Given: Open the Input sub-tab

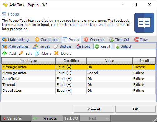Looking at the screenshot, I should (x=83, y=46).
